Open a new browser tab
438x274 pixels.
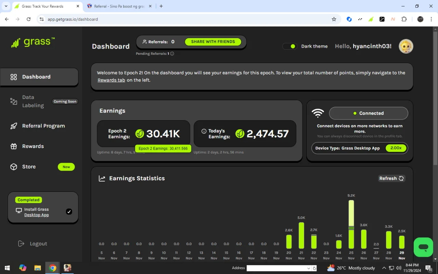point(161,6)
